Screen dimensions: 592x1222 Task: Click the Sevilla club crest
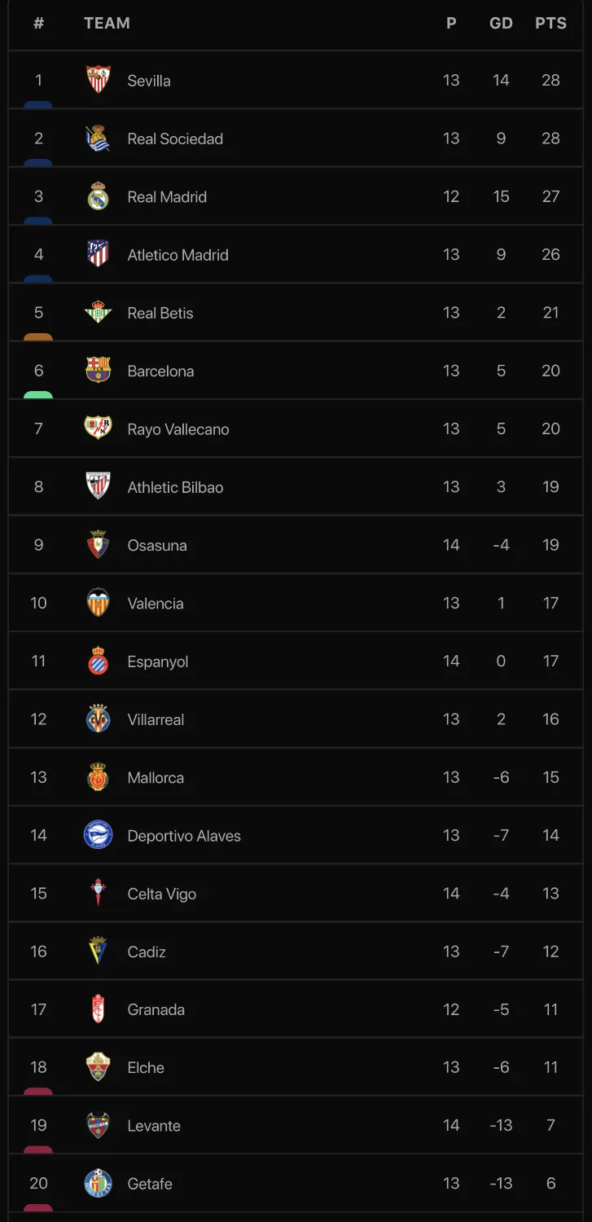99,80
